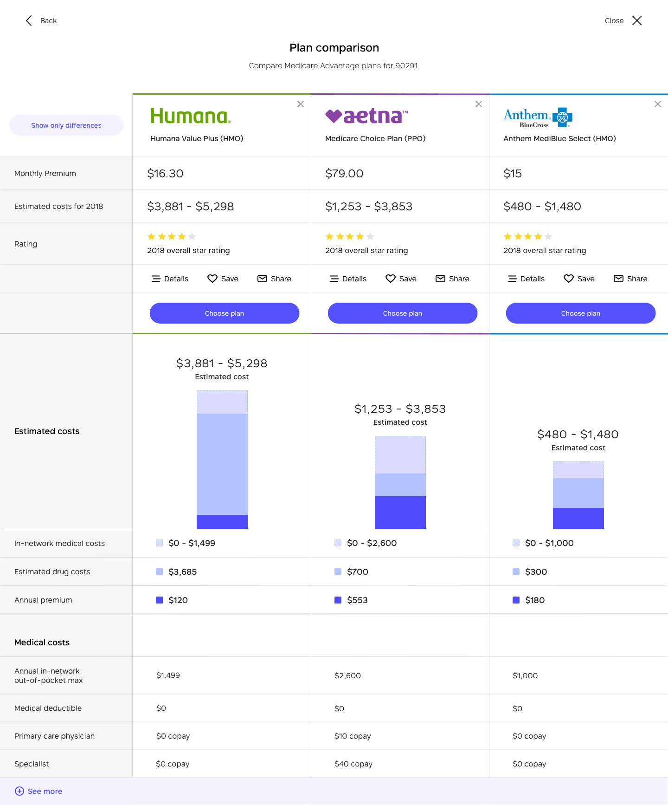Image resolution: width=668 pixels, height=805 pixels.
Task: Click the Humana logo
Action: (191, 116)
